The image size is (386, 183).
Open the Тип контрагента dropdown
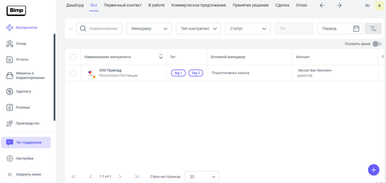(198, 29)
